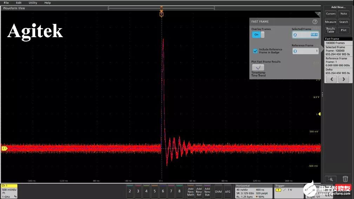Click the Cursors button

[x=330, y=14]
